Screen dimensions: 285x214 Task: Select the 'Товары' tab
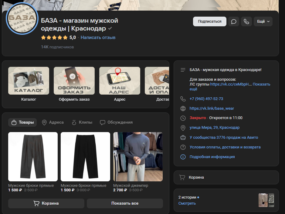[22, 122]
